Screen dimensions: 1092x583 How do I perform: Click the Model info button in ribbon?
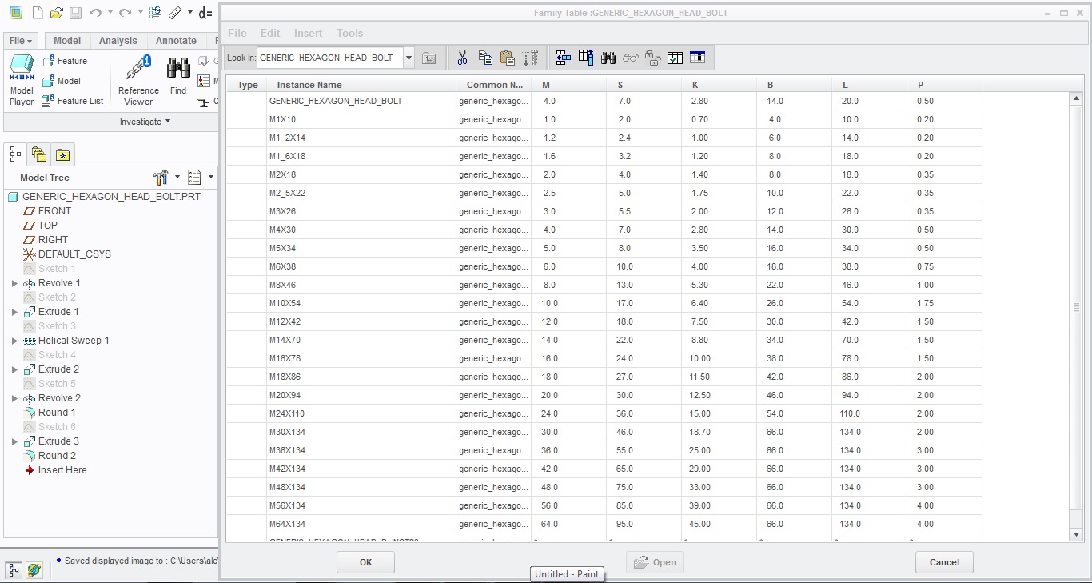[x=62, y=81]
